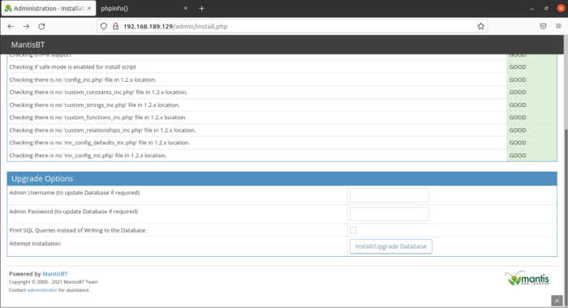Open the Firefox hamburger menu
The height and width of the screenshot is (308, 568).
[558, 27]
